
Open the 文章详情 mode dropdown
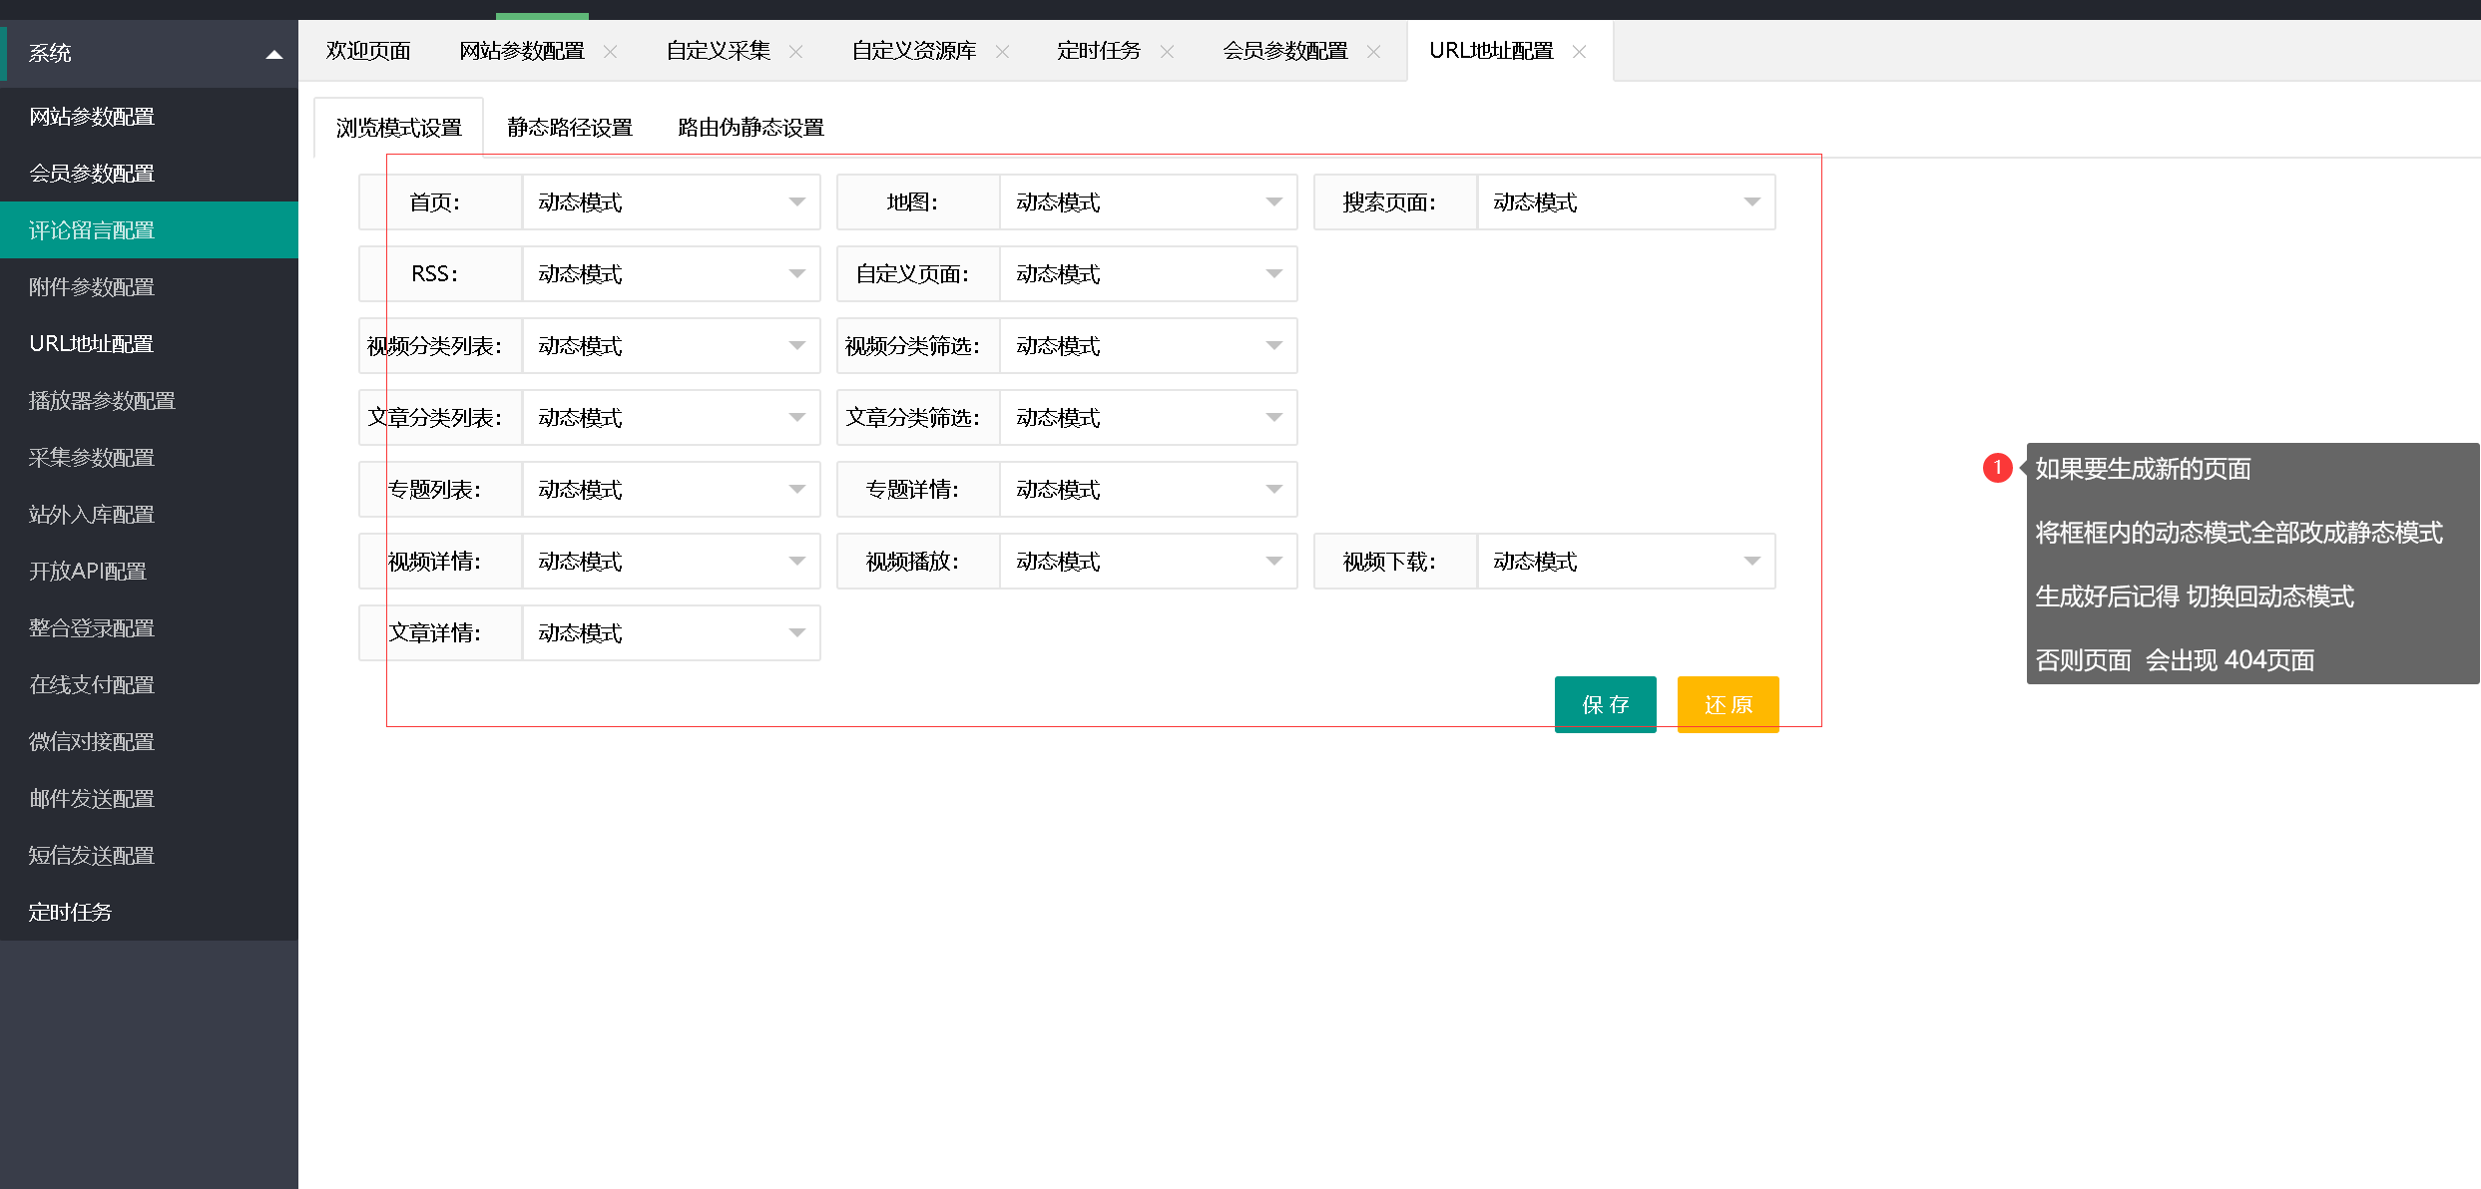pyautogui.click(x=671, y=633)
